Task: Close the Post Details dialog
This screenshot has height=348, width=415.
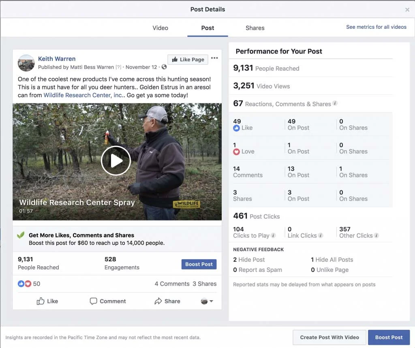Action: pos(407,10)
